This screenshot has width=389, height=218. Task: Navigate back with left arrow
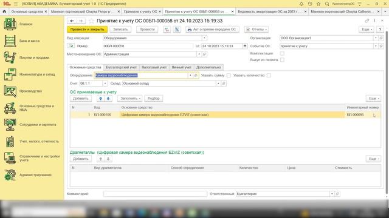click(72, 21)
